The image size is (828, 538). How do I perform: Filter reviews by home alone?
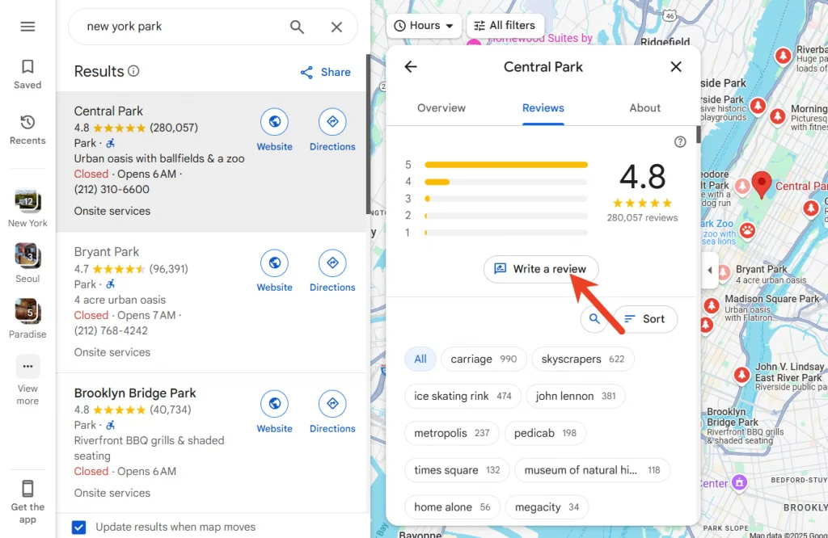pos(452,506)
